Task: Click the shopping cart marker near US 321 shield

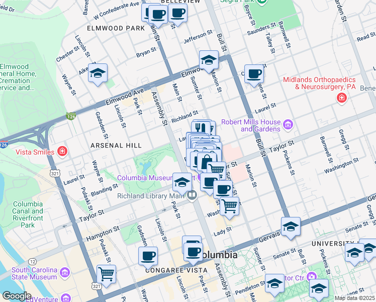Action: [106, 276]
